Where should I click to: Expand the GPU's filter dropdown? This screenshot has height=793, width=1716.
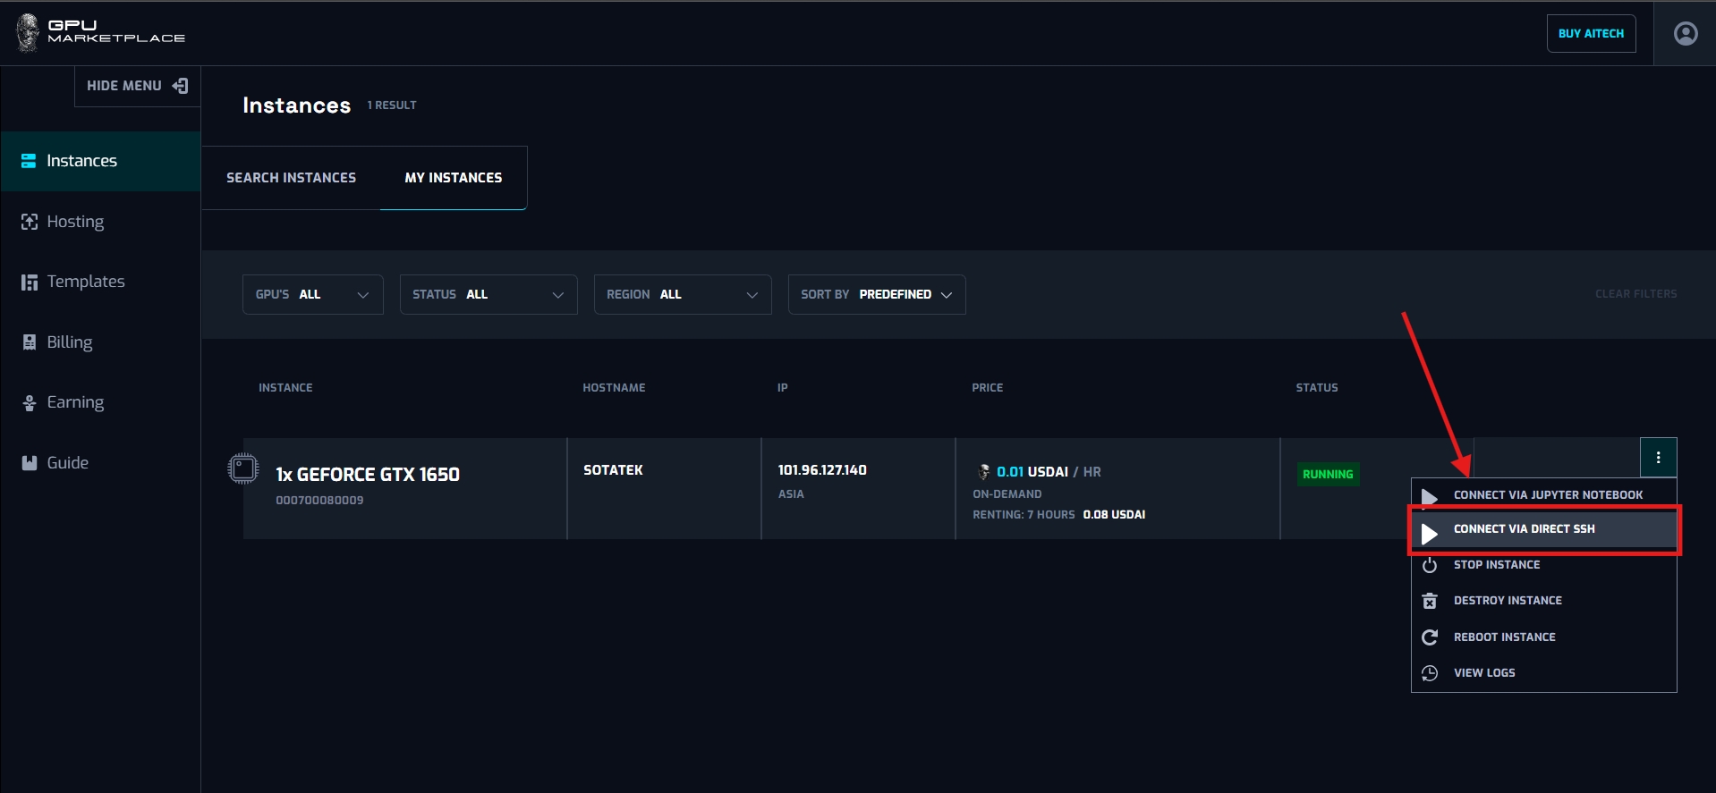point(312,295)
